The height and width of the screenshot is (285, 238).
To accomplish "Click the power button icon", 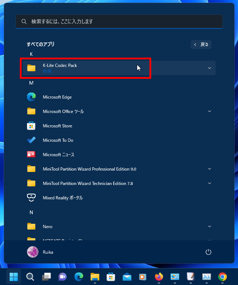I will click(208, 252).
